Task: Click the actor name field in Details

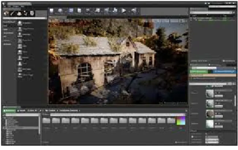Action: 204,68
